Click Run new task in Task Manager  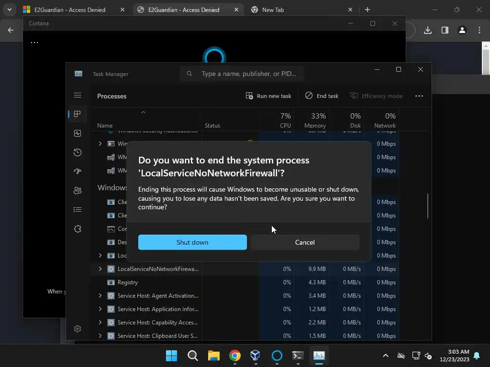click(268, 96)
